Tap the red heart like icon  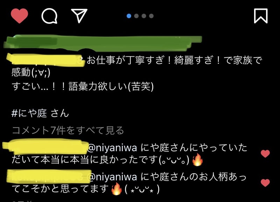tap(19, 16)
